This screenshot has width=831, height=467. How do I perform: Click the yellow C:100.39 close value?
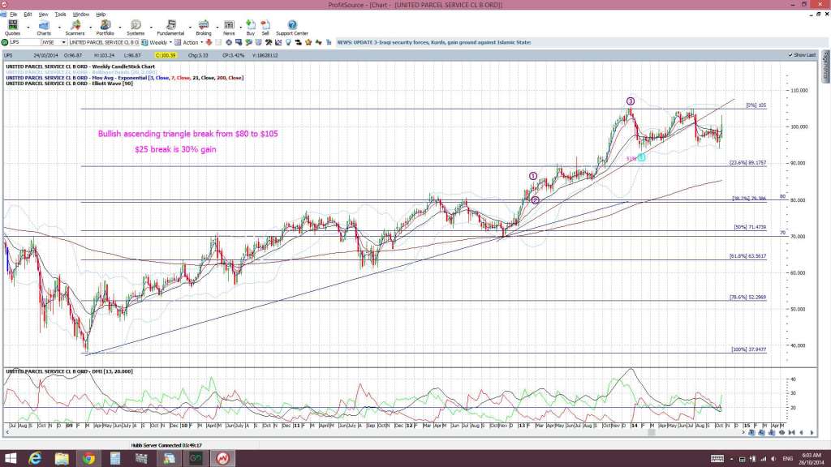coord(166,55)
